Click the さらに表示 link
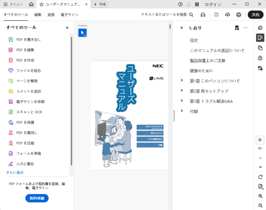 15,172
